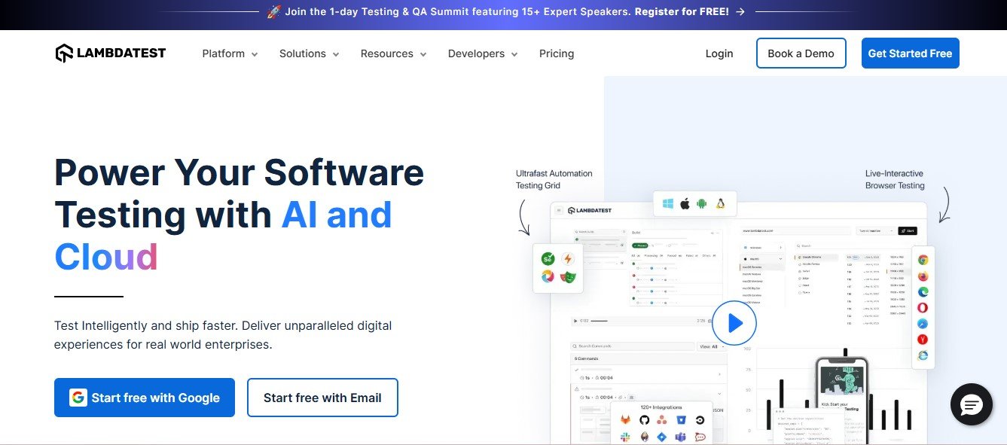
Task: Select the Safari browser icon
Action: 922,323
